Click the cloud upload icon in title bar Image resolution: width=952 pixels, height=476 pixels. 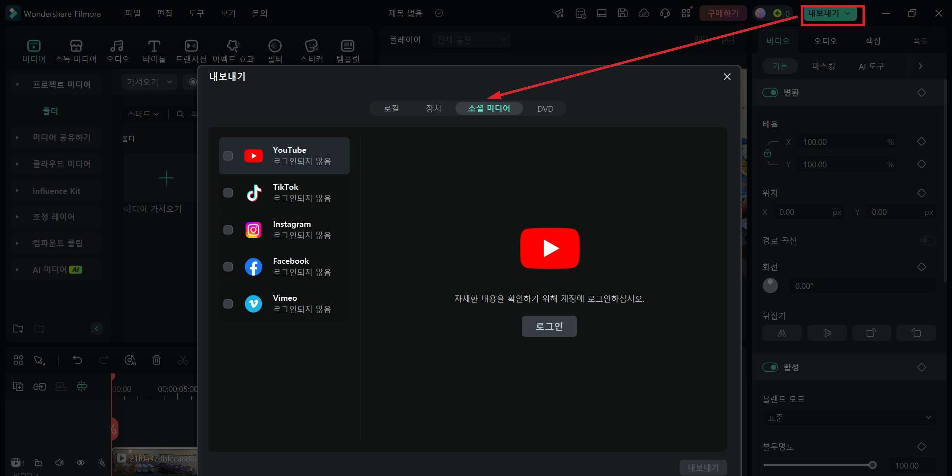coord(644,13)
